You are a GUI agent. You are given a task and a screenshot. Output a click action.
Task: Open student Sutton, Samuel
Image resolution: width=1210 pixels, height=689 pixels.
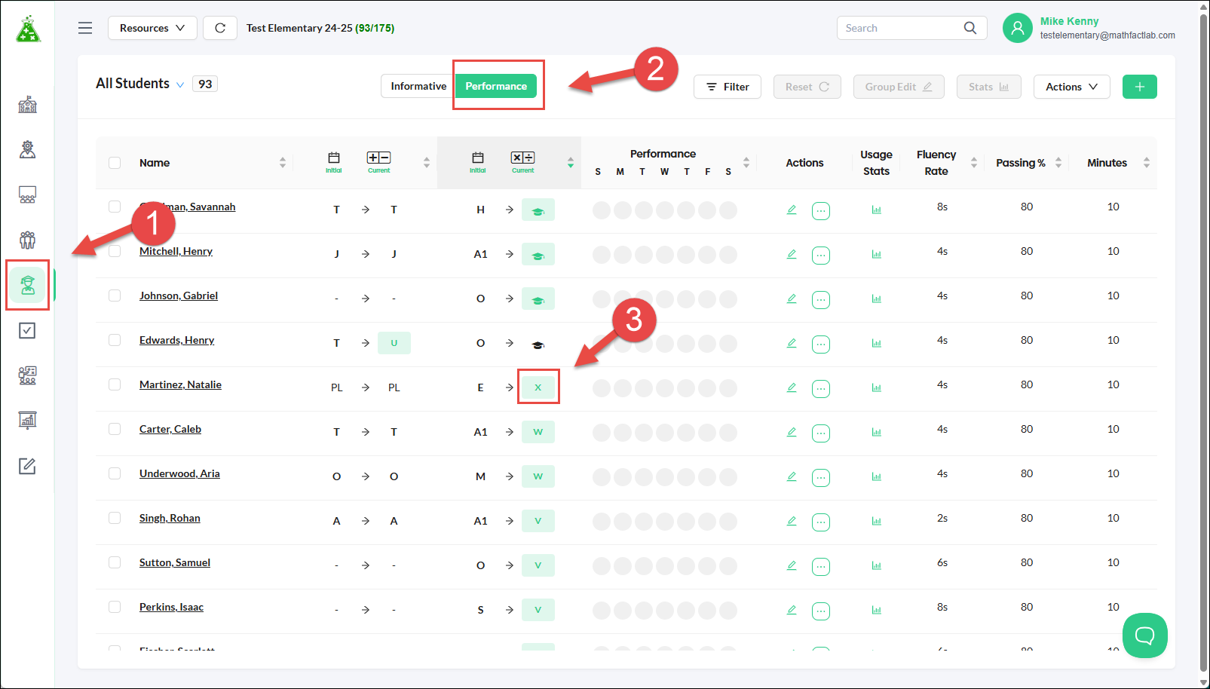[175, 562]
